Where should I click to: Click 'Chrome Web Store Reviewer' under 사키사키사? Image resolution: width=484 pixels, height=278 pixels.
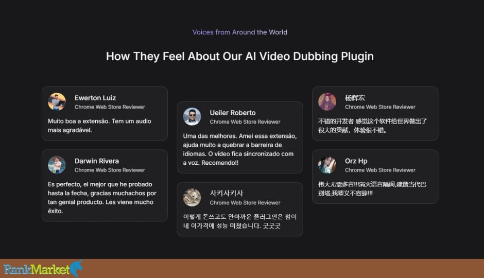coord(245,203)
